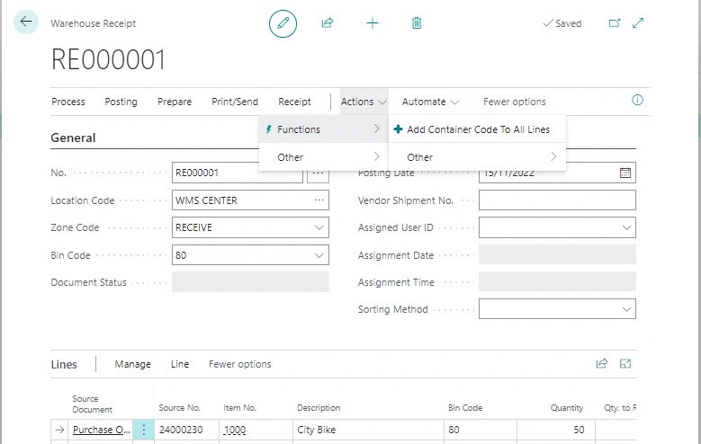This screenshot has width=701, height=444.
Task: Select Add Container Code To All Lines
Action: coord(477,129)
